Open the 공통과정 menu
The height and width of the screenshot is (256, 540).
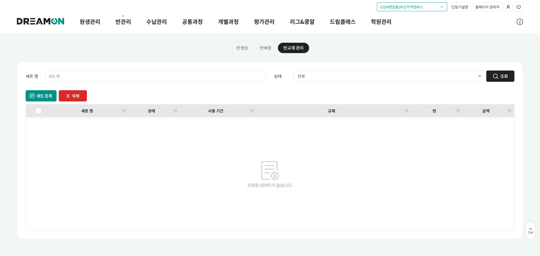tap(192, 22)
